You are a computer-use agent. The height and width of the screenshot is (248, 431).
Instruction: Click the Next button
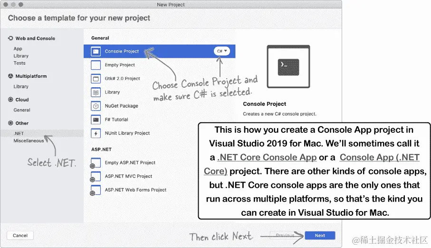320,235
